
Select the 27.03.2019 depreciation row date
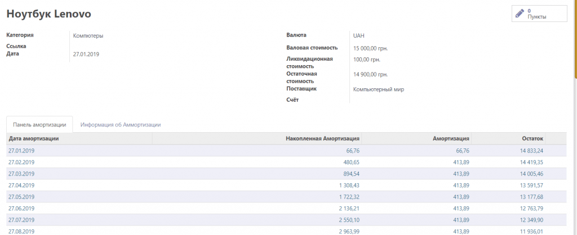(x=21, y=174)
